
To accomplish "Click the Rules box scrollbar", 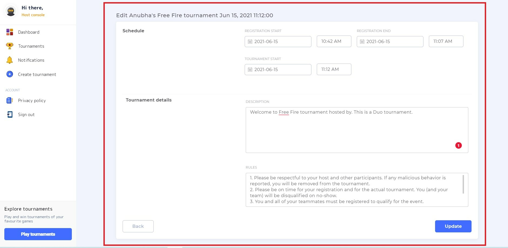I will (463, 184).
